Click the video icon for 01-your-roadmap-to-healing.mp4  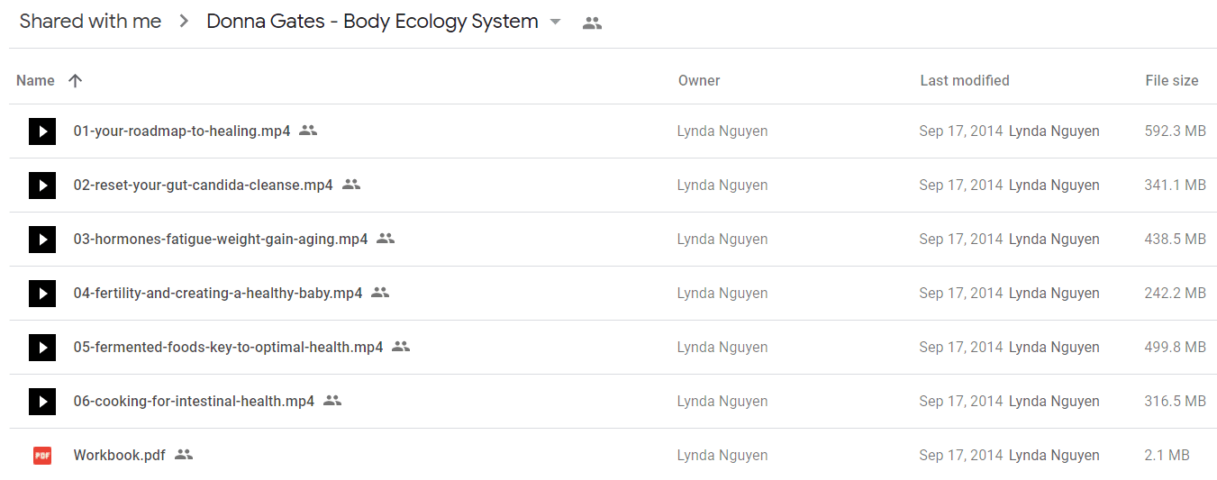[42, 131]
